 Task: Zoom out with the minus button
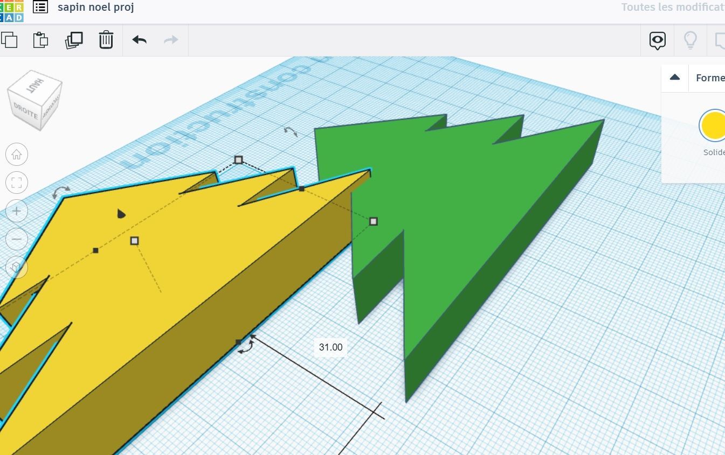click(17, 239)
